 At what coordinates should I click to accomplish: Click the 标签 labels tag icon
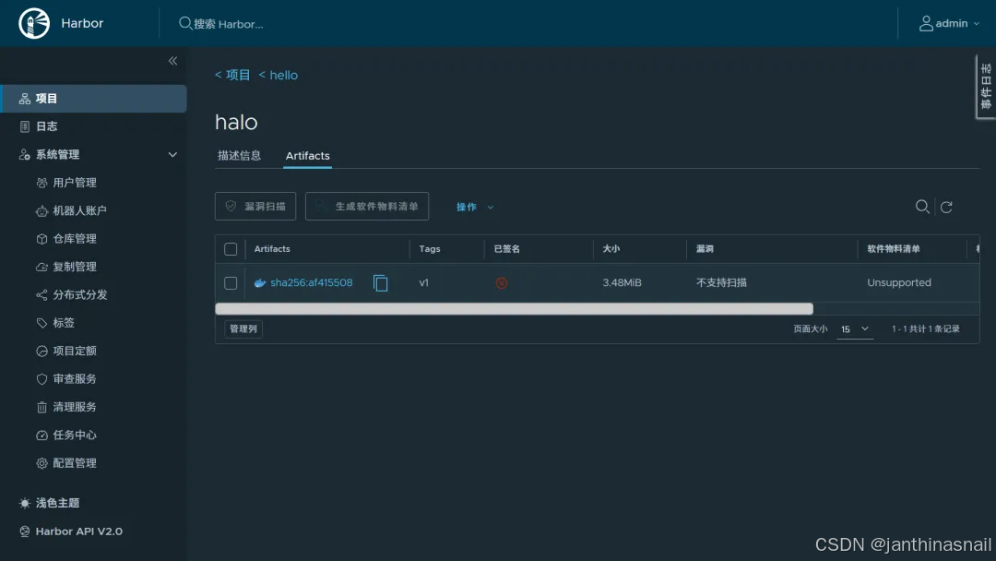tap(41, 323)
